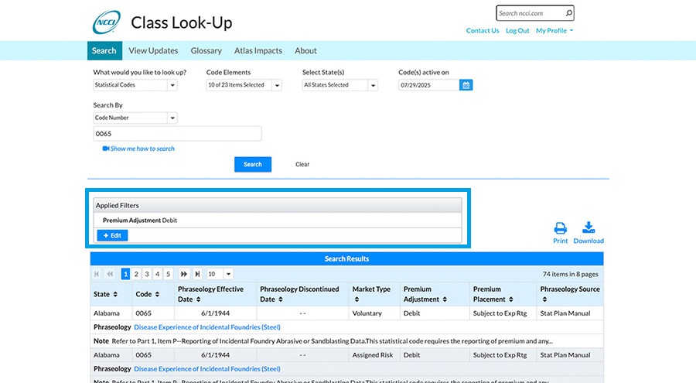696x383 pixels.
Task: Open the Select State(s) dropdown
Action: point(373,85)
